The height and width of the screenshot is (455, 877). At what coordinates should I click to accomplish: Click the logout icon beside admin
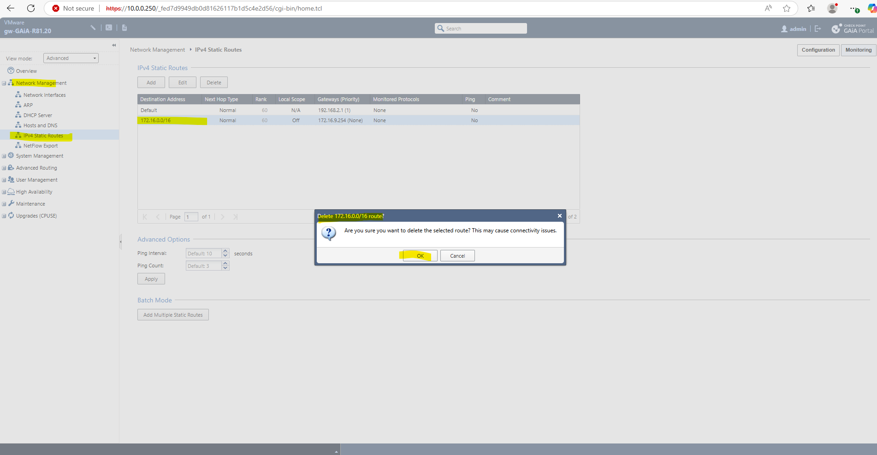[818, 29]
